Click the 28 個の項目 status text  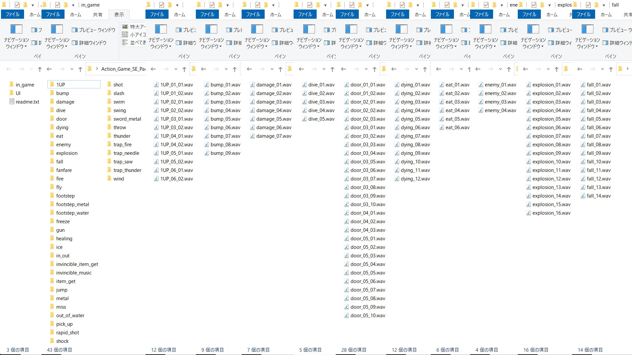click(x=354, y=350)
